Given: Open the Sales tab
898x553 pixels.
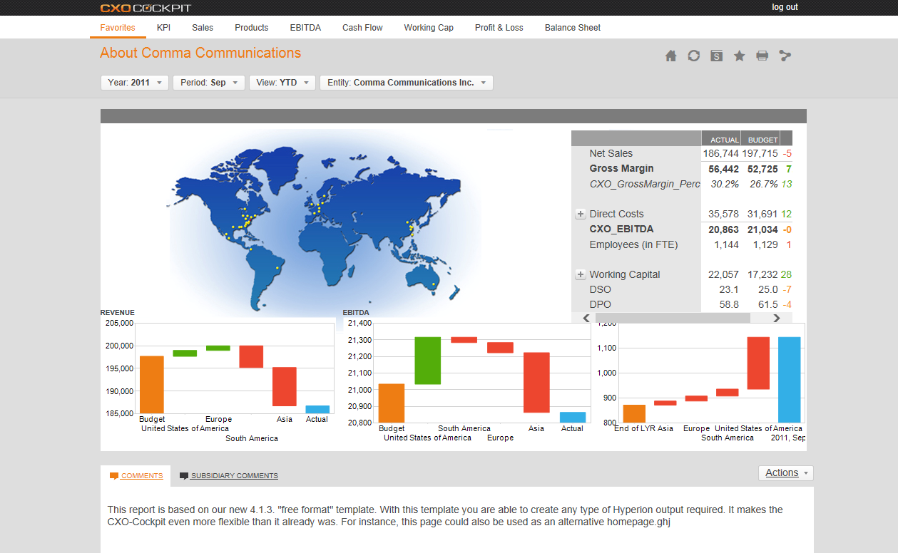Looking at the screenshot, I should 203,28.
